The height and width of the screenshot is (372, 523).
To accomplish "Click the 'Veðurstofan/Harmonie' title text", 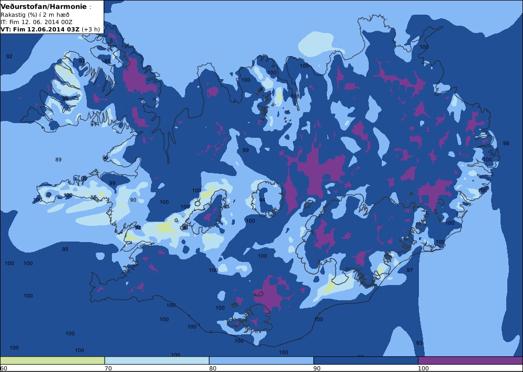I will (x=43, y=7).
